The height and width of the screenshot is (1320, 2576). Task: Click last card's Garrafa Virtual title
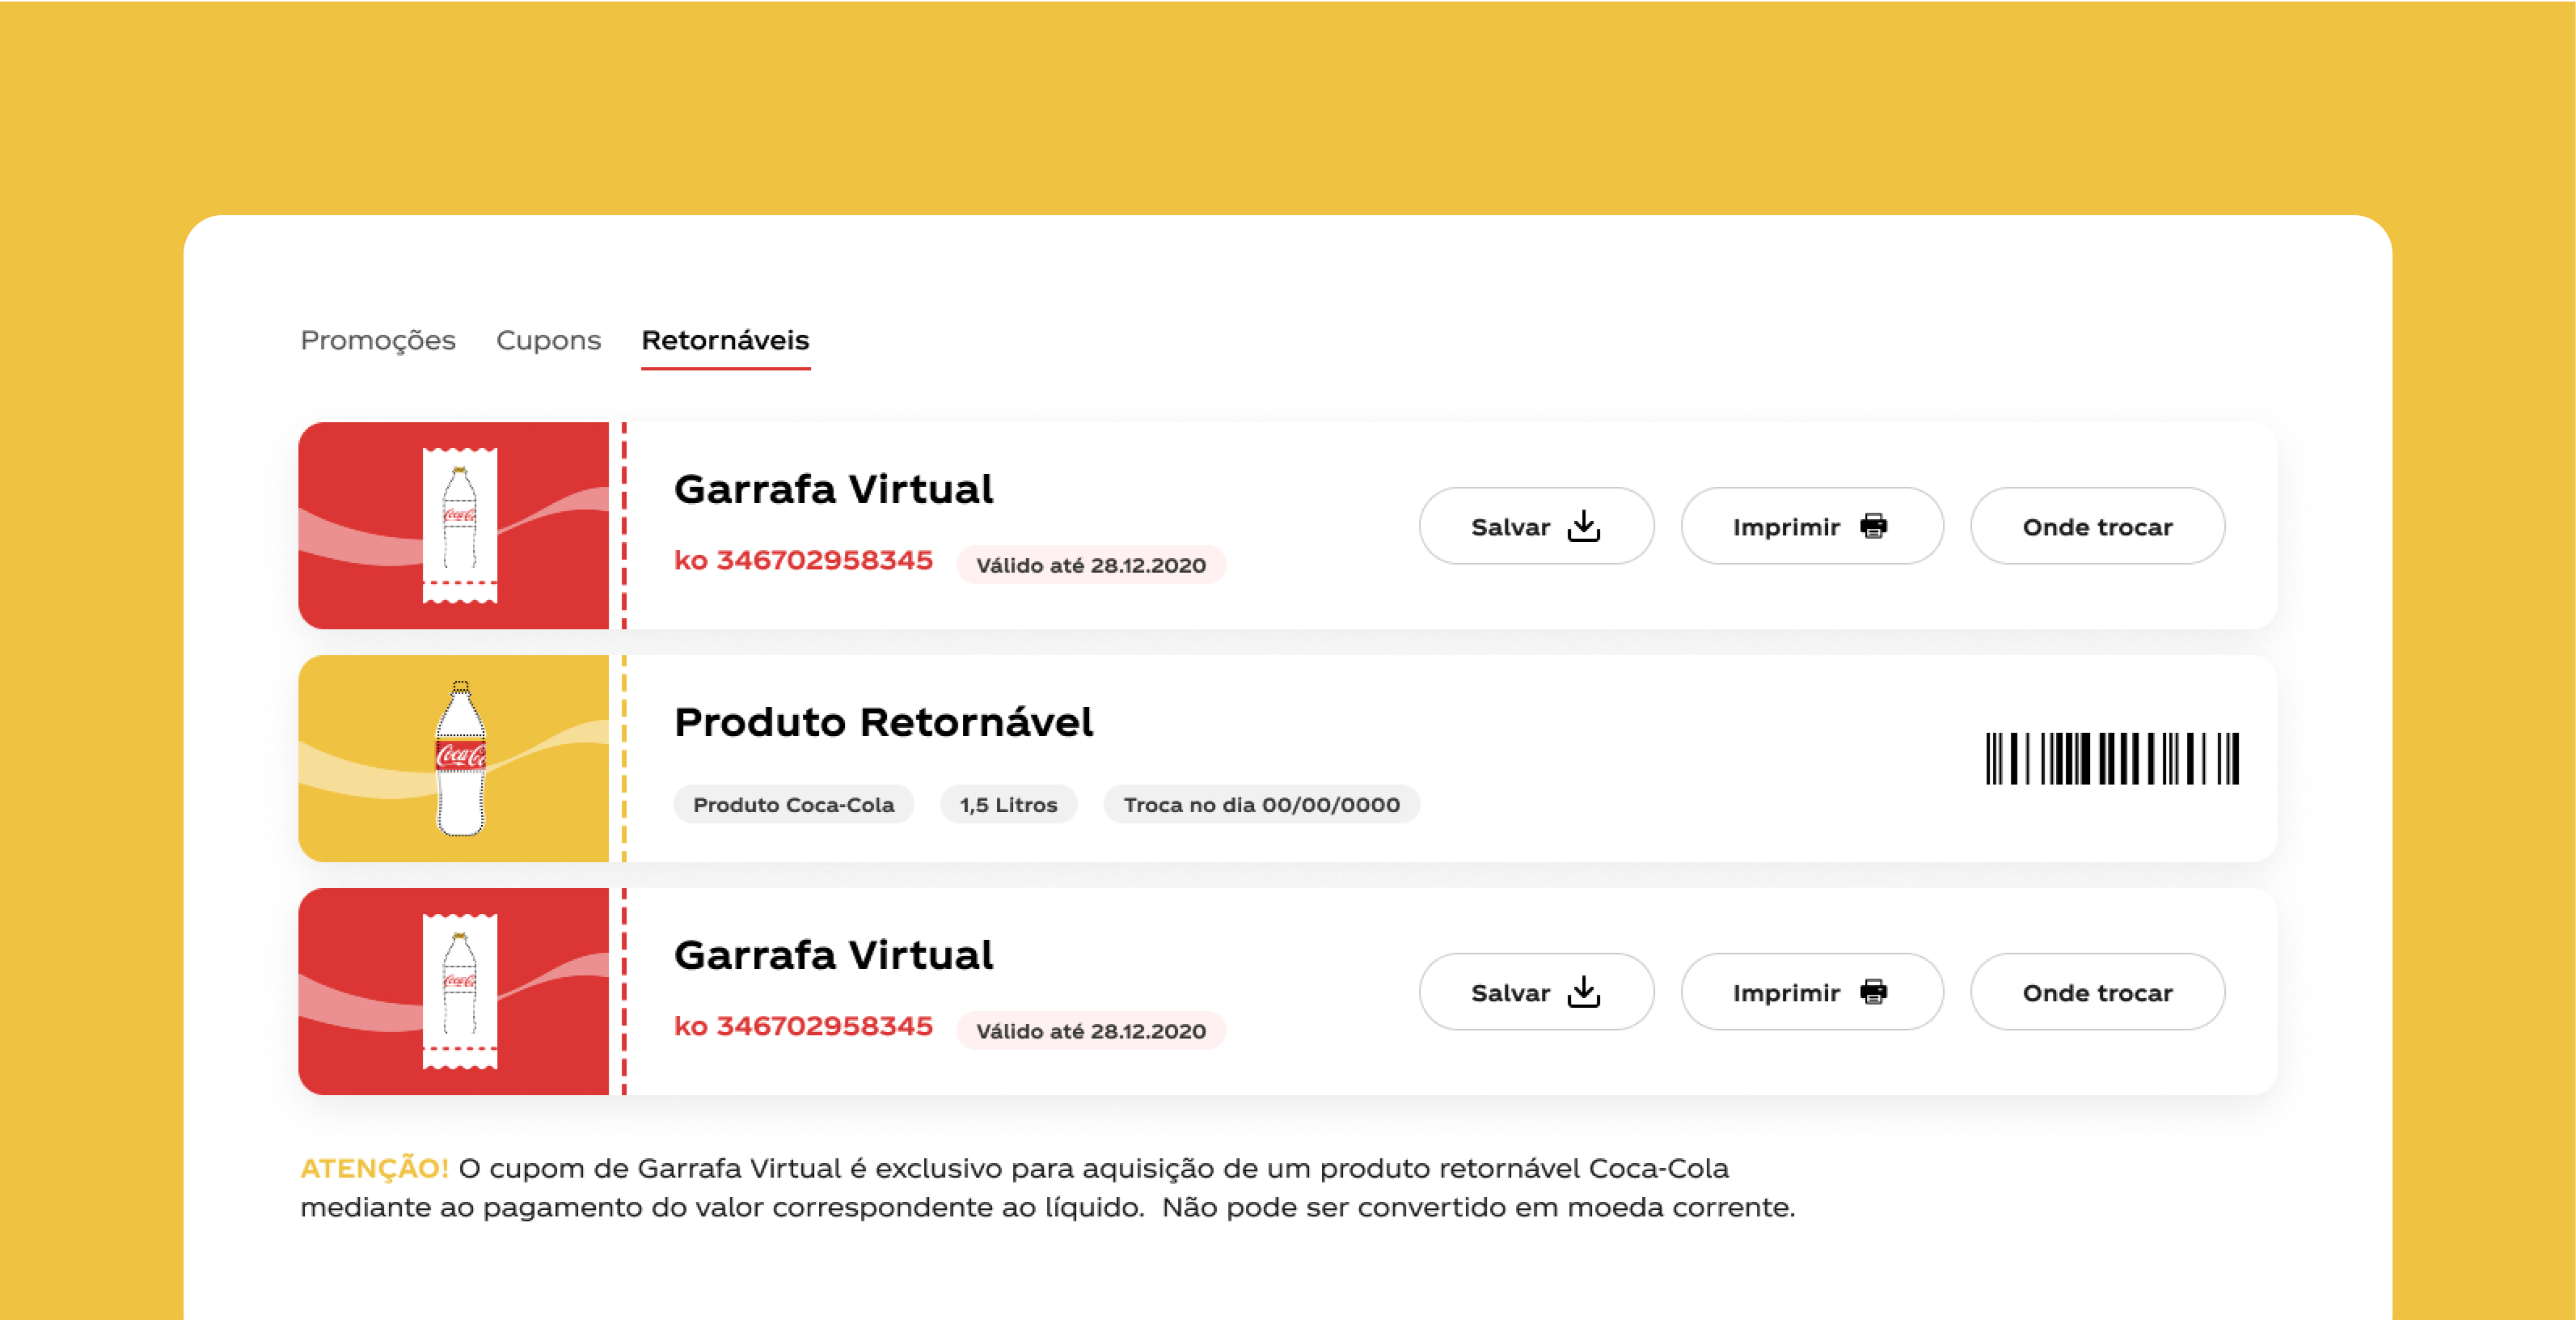(833, 955)
